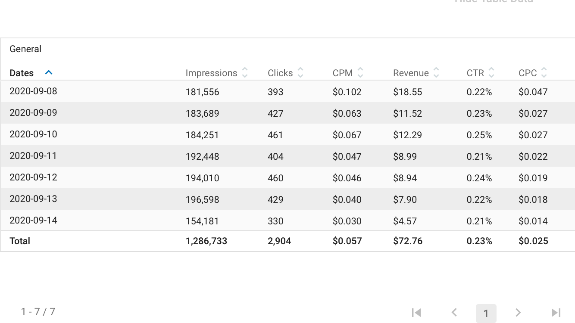The image size is (575, 323).
Task: Click the CPC column sort arrows
Action: point(544,72)
